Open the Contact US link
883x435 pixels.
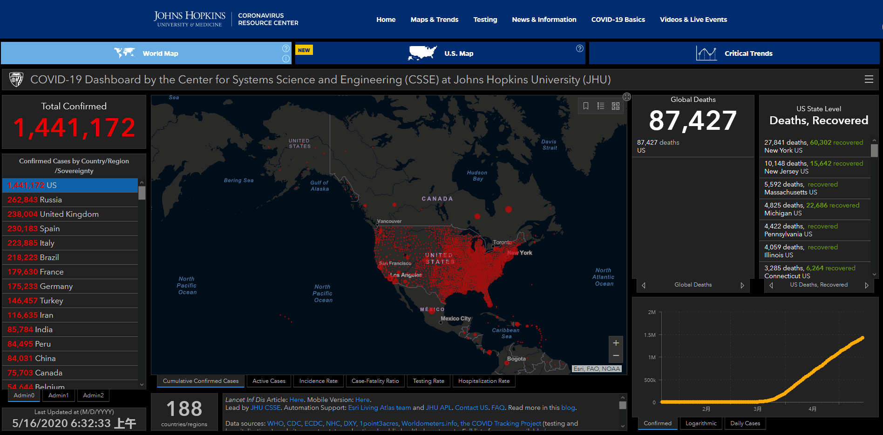(471, 408)
